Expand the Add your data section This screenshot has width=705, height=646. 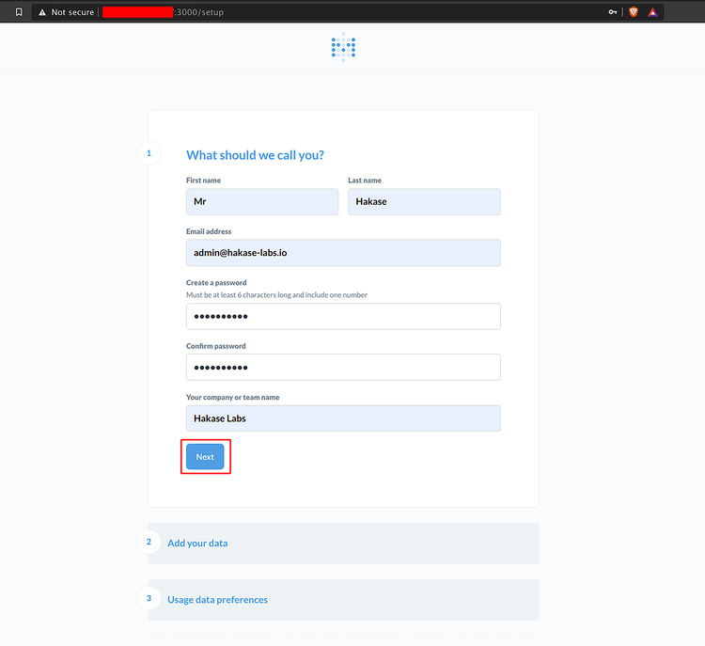[x=197, y=544]
